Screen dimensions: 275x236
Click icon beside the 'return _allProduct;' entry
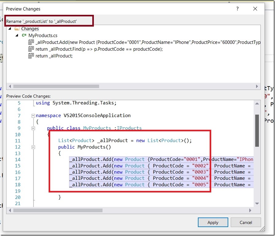tap(31, 56)
